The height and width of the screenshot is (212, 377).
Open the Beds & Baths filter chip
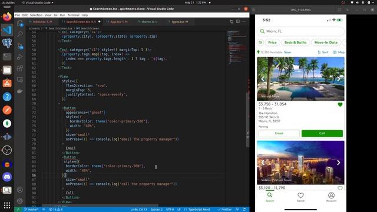point(296,42)
